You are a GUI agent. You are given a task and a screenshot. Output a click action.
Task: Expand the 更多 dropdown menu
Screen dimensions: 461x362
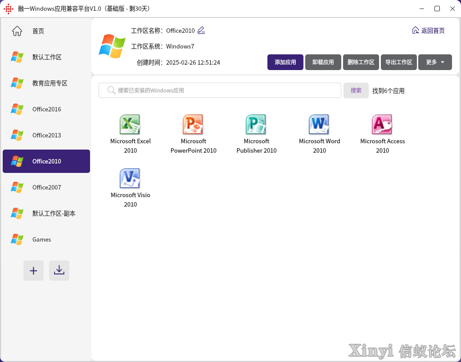click(435, 62)
